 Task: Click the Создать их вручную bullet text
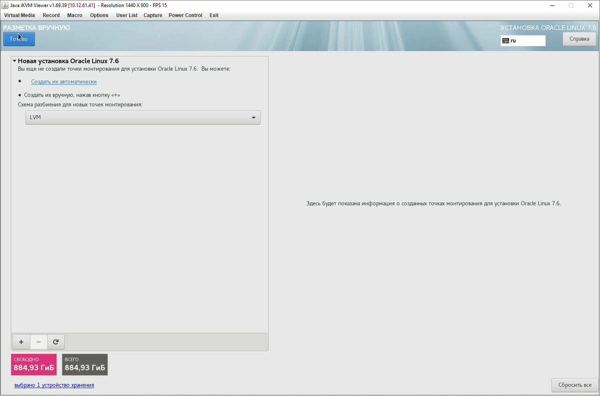[x=72, y=94]
